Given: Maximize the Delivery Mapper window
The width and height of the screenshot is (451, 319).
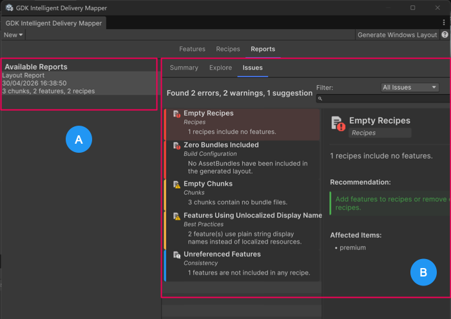Looking at the screenshot, I should tap(412, 8).
